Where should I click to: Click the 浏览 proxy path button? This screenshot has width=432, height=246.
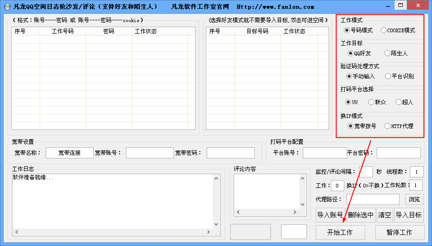(x=414, y=199)
